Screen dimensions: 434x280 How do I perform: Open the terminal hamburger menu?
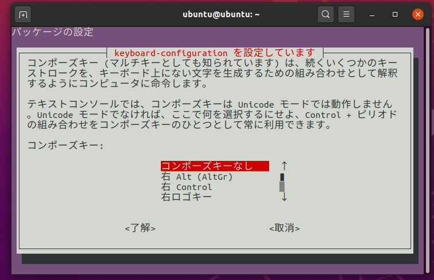(346, 14)
